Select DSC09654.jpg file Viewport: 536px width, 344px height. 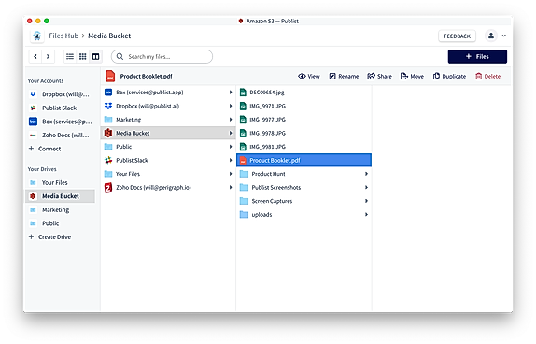(x=303, y=92)
